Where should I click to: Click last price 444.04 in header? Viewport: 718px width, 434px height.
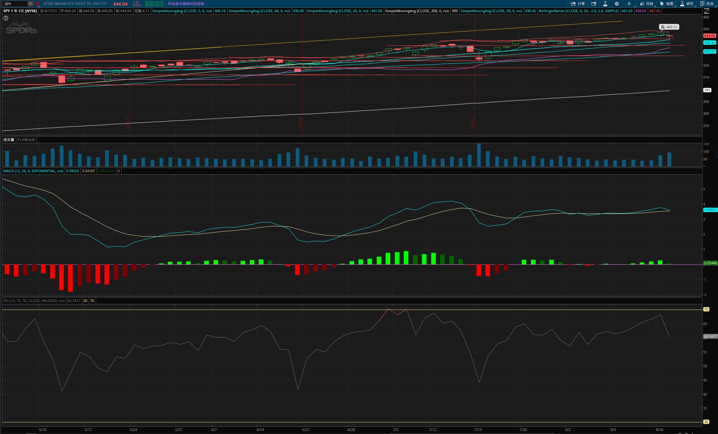pyautogui.click(x=120, y=4)
